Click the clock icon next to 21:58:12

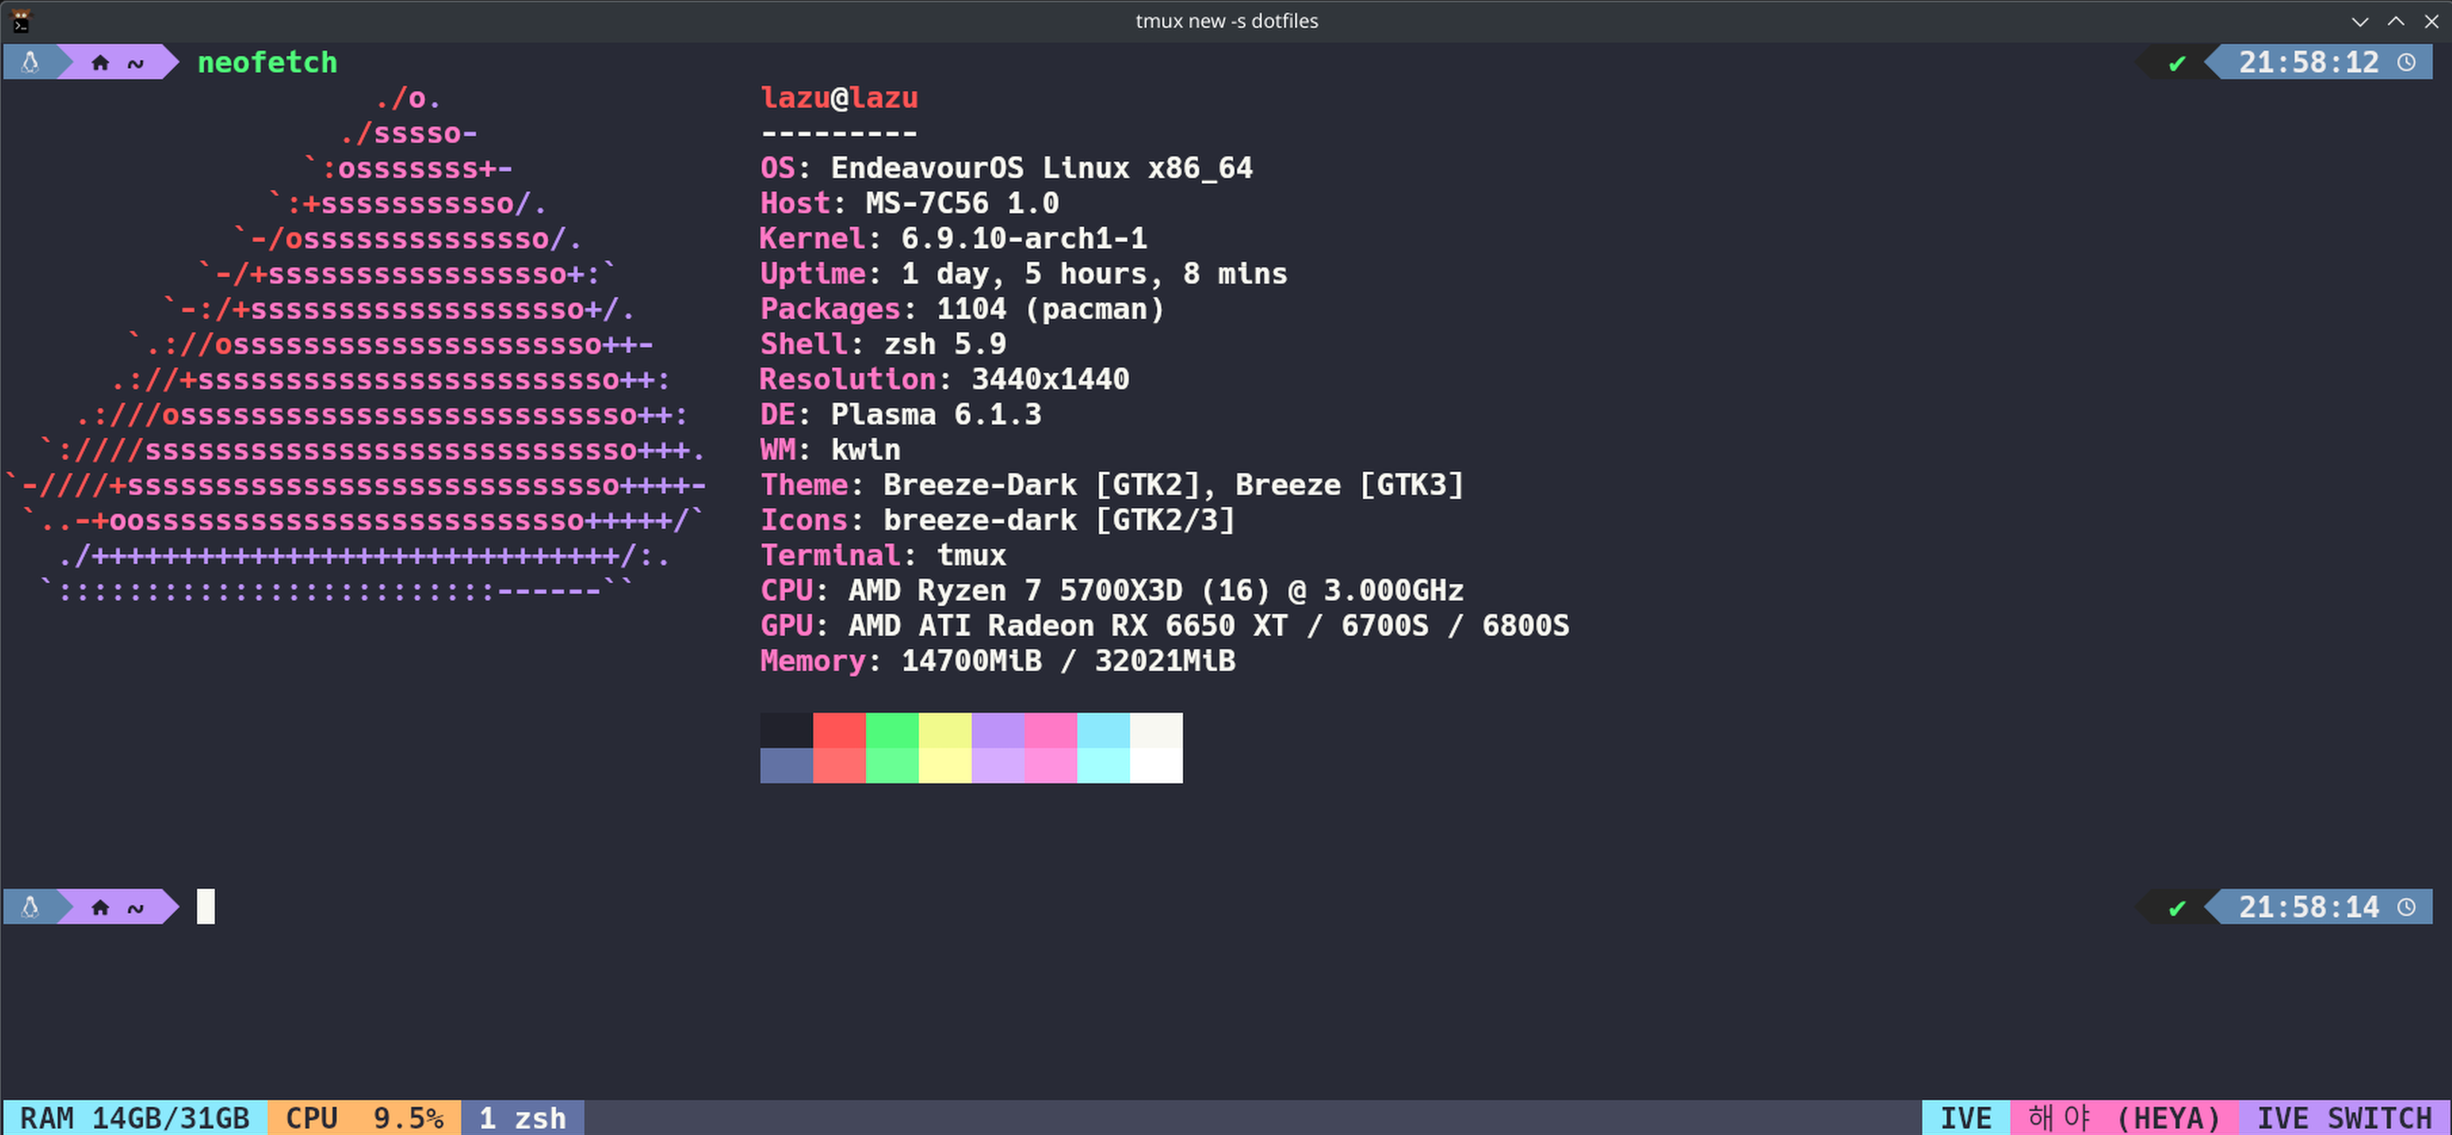pyautogui.click(x=2407, y=63)
